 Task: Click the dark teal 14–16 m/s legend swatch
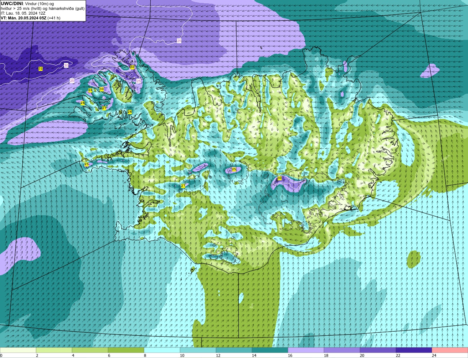point(270,350)
